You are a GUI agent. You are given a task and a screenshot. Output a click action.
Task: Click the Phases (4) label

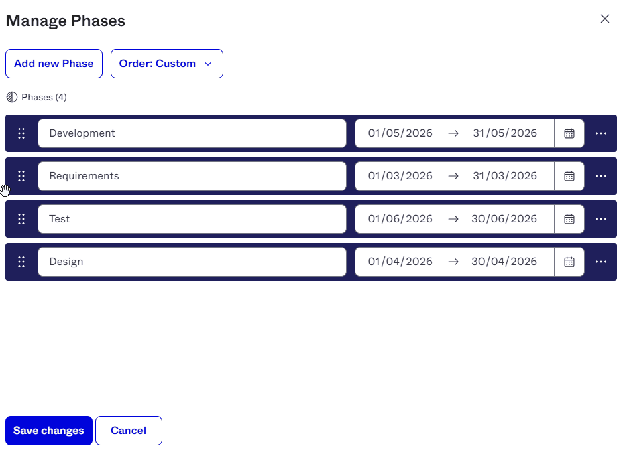(44, 97)
